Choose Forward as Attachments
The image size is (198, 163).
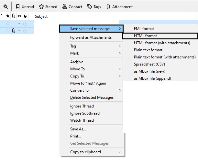tap(91, 37)
